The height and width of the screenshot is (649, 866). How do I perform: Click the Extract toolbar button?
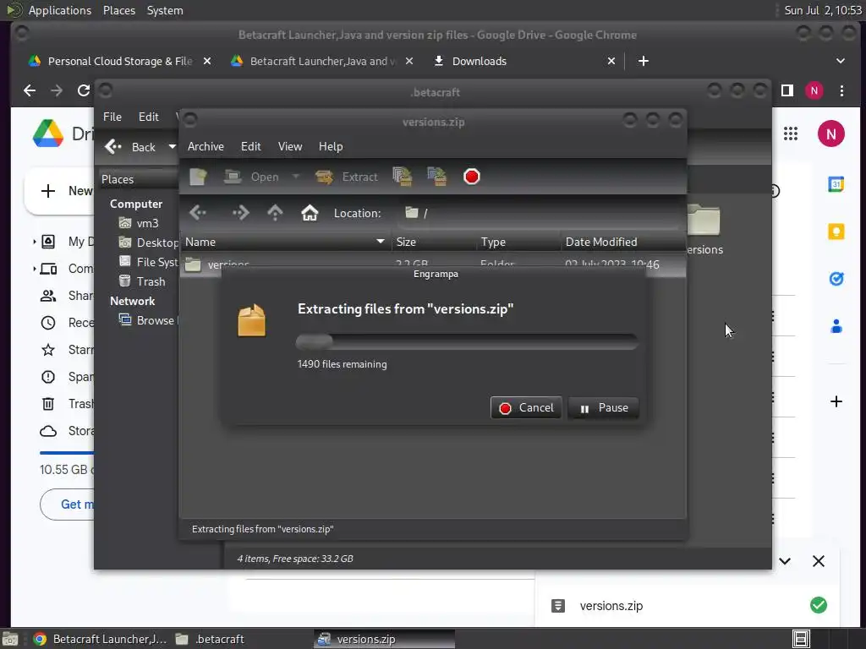pyautogui.click(x=346, y=177)
